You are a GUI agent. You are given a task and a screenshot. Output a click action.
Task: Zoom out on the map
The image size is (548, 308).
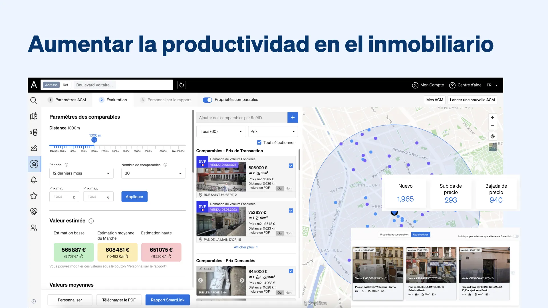492,126
